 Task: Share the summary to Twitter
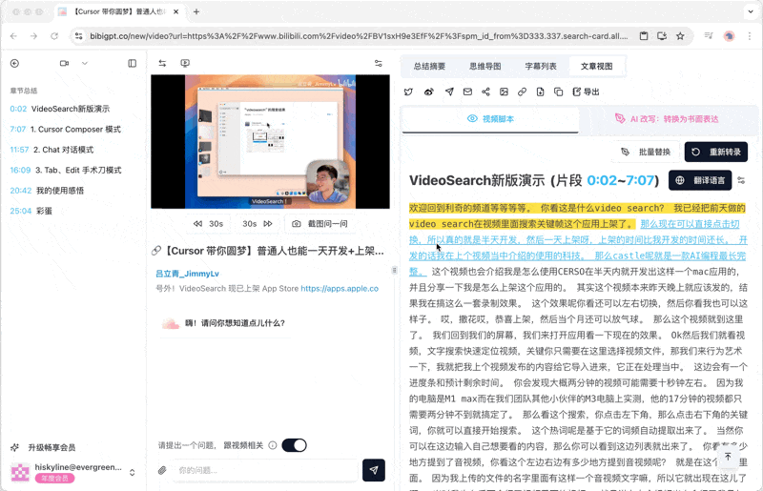pyautogui.click(x=408, y=92)
